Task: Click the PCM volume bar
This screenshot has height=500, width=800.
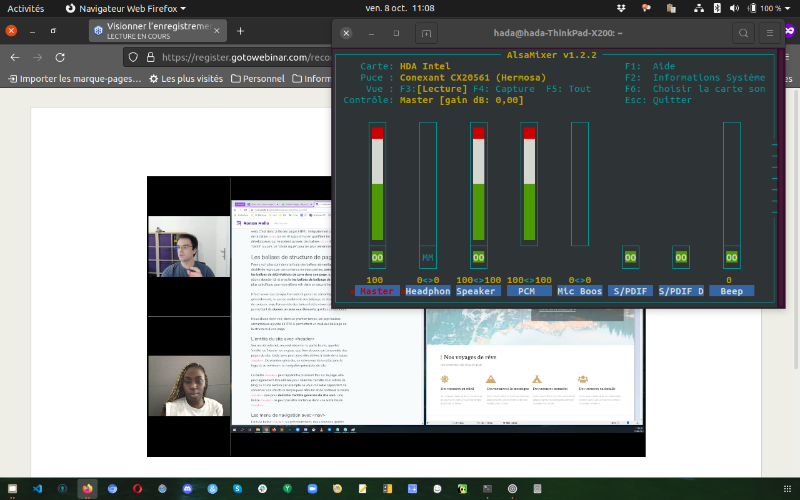Action: 529,184
